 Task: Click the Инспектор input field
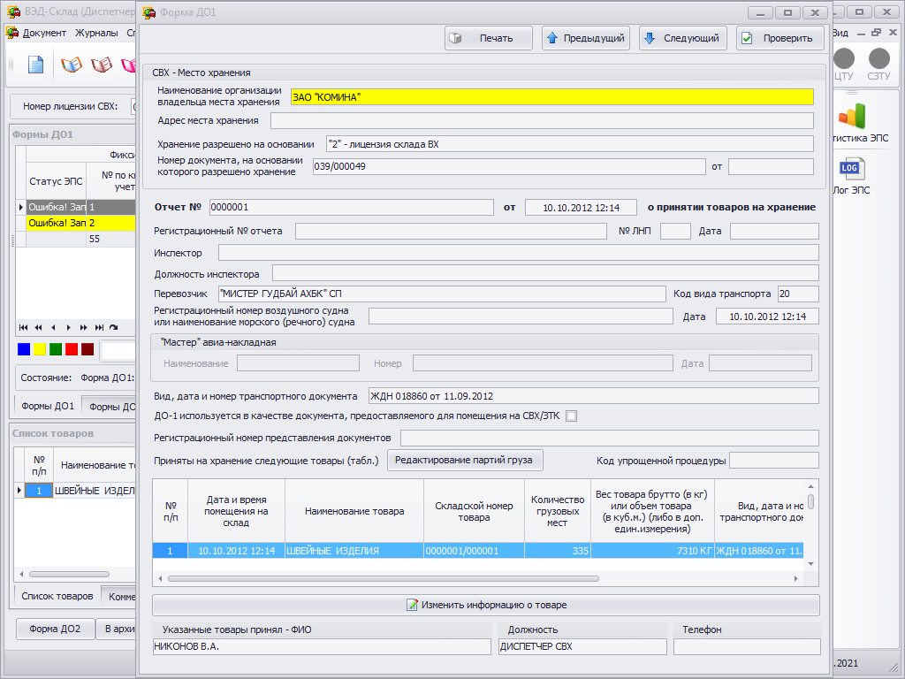(x=518, y=253)
